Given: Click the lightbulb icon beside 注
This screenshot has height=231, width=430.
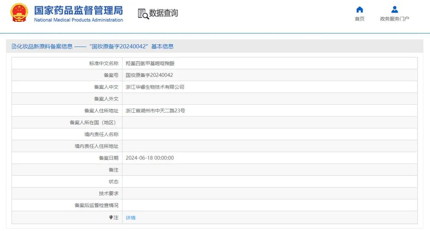Looking at the screenshot, I should click(x=111, y=217).
